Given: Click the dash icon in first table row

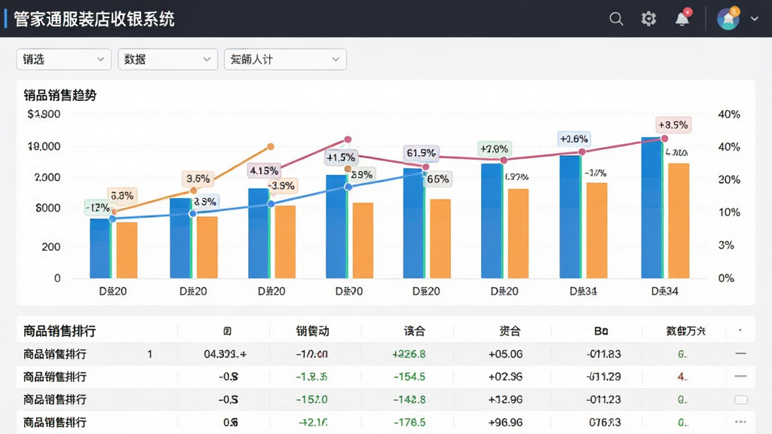Looking at the screenshot, I should 740,353.
